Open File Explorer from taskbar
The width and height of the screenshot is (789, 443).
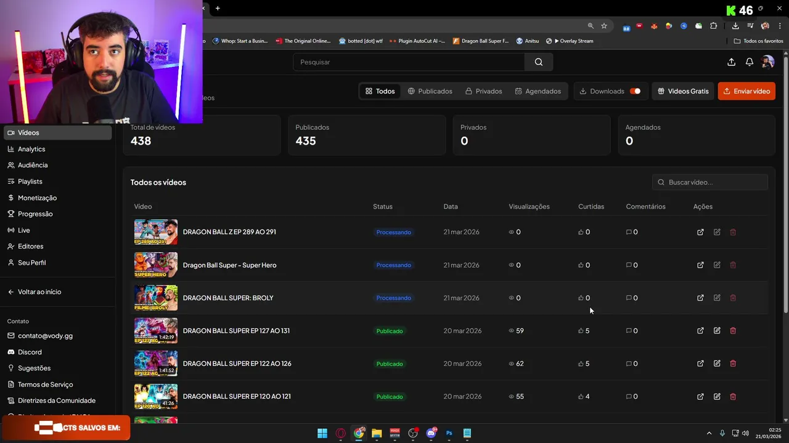click(x=377, y=433)
